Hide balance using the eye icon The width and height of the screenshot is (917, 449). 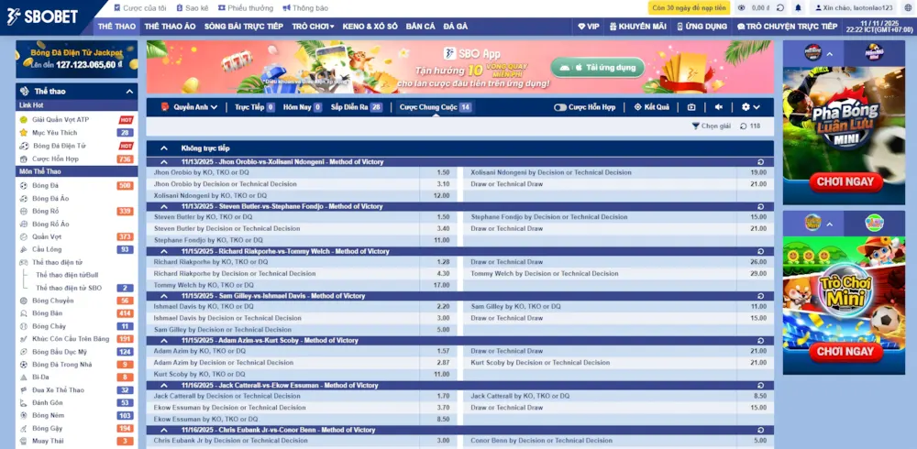(x=741, y=7)
